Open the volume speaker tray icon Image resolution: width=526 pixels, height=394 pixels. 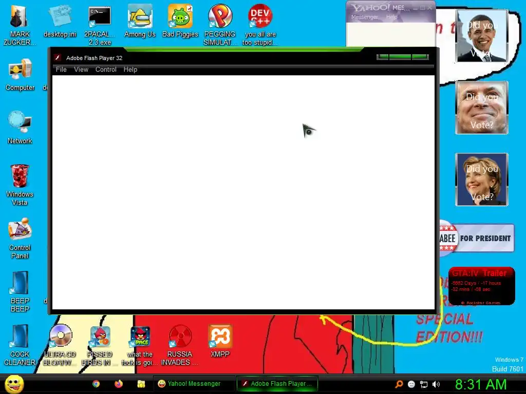(436, 384)
